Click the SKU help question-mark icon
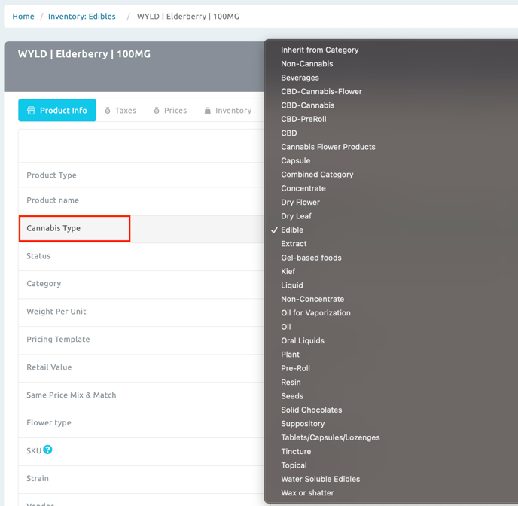Screen dimensions: 518x506 tap(47, 450)
